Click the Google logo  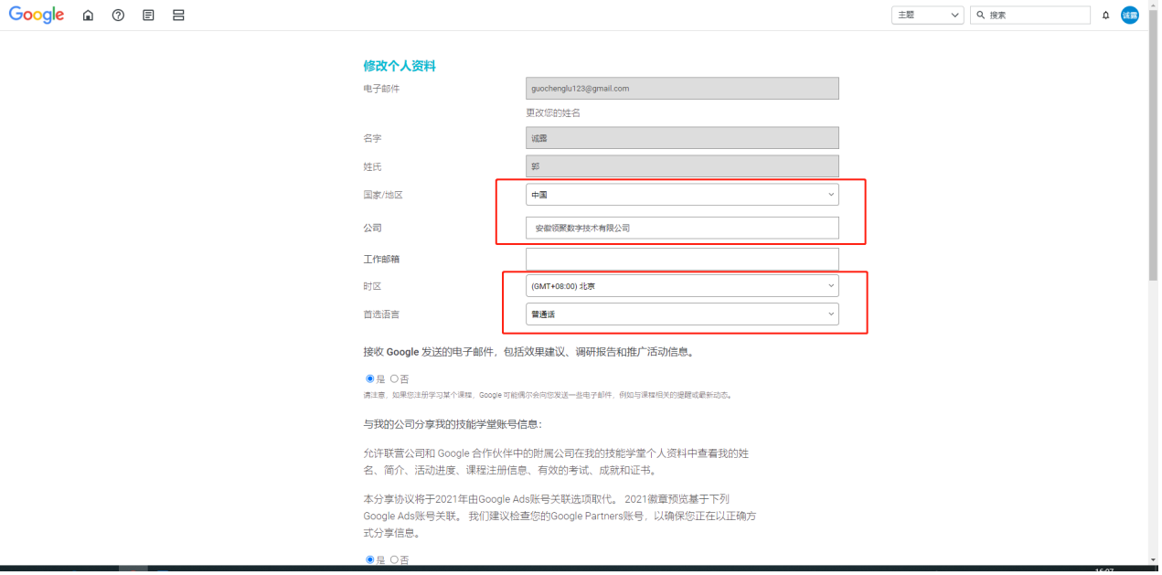pyautogui.click(x=37, y=15)
